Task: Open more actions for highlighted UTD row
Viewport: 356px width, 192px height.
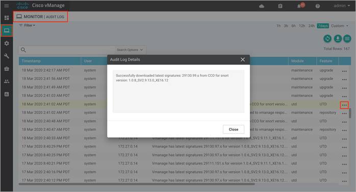Action: [x=344, y=105]
